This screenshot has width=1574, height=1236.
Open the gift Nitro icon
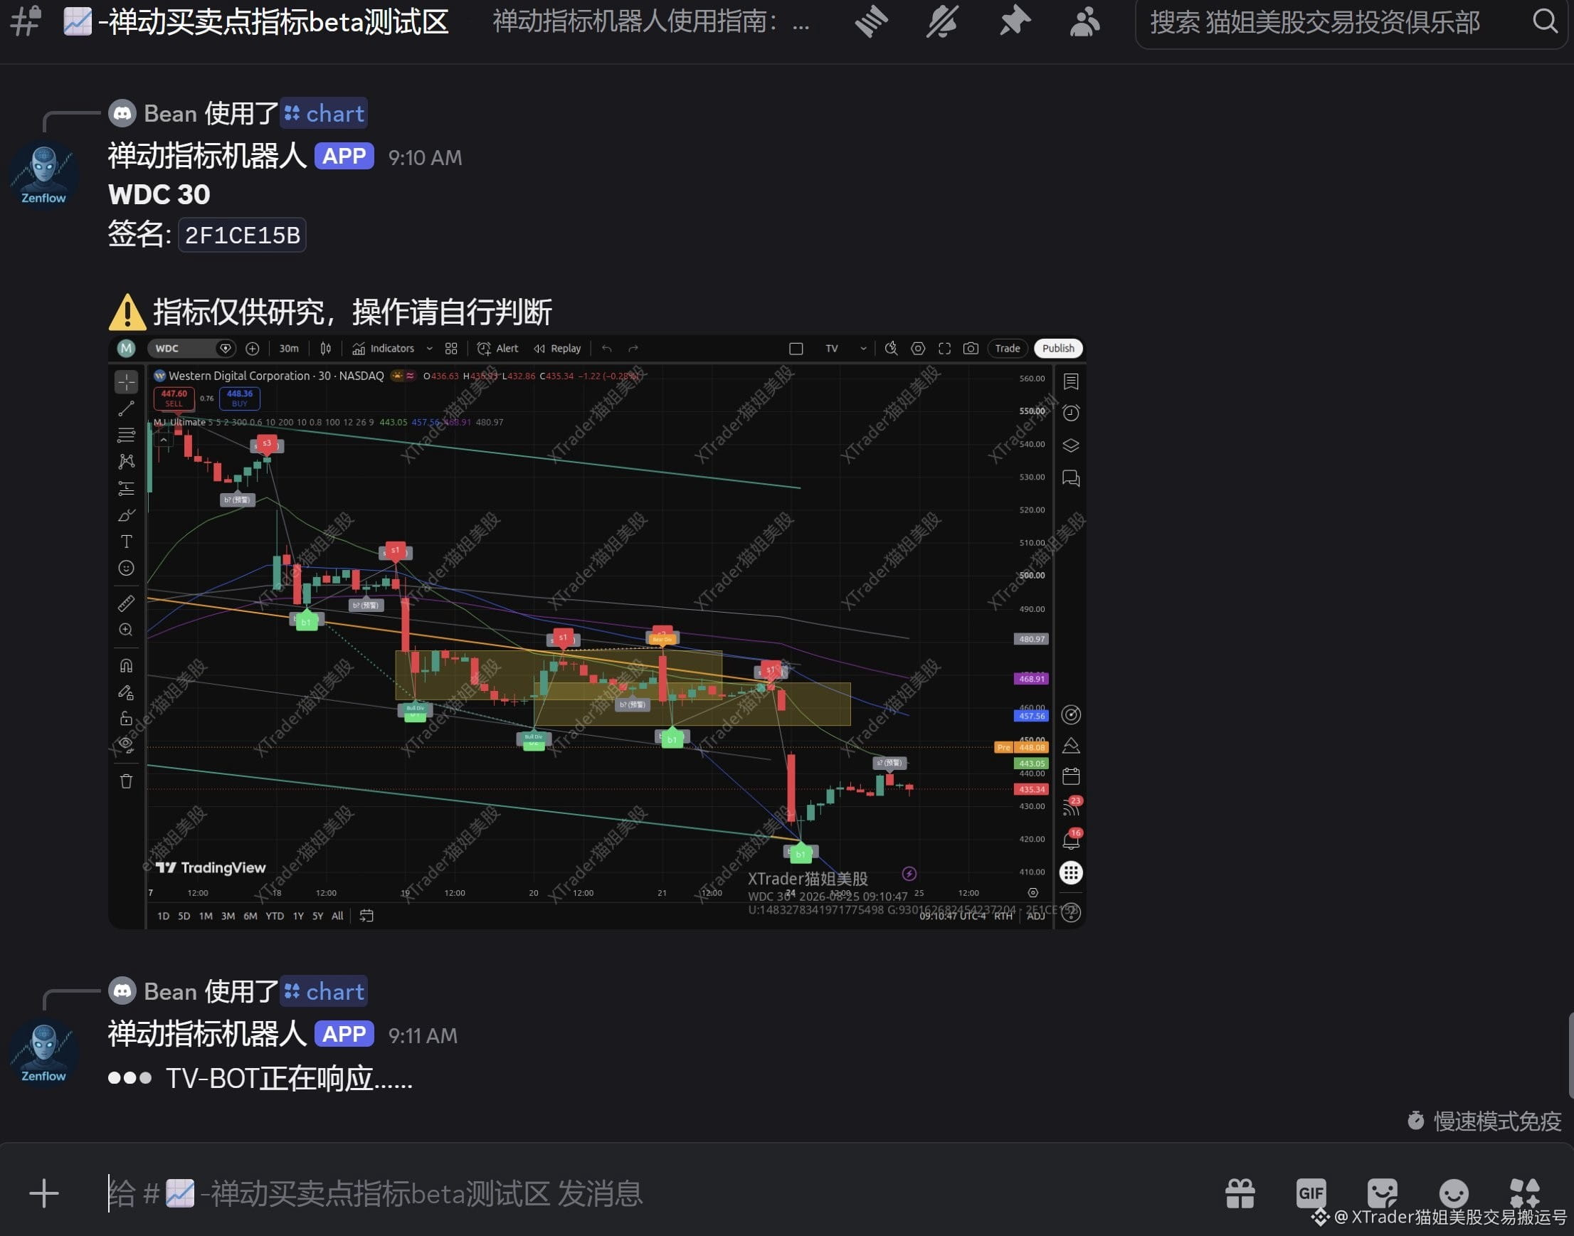tap(1240, 1193)
